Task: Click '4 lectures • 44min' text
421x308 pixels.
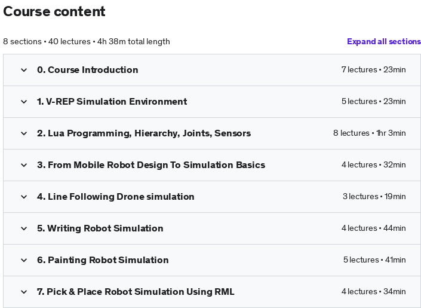Action: (x=373, y=228)
